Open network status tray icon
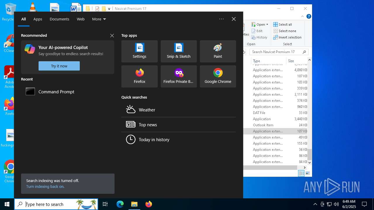This screenshot has width=374, height=210. 329,204
